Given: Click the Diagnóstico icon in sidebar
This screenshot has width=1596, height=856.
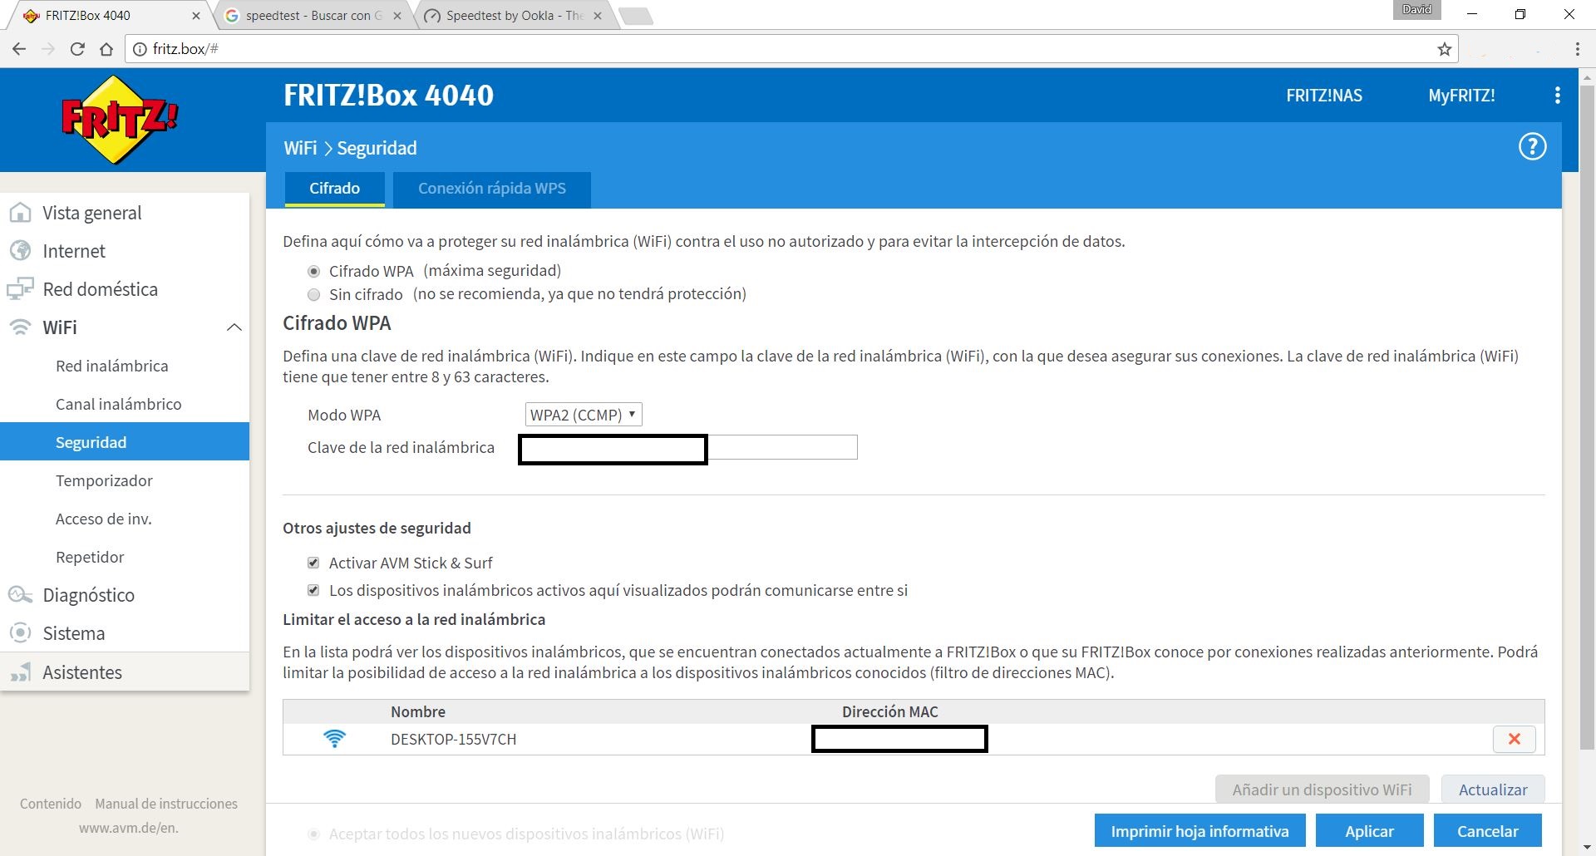Looking at the screenshot, I should [x=20, y=595].
